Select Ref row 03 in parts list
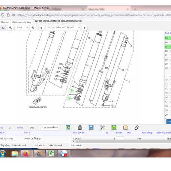Viewport: 171px width, 171px height. tap(168, 38)
